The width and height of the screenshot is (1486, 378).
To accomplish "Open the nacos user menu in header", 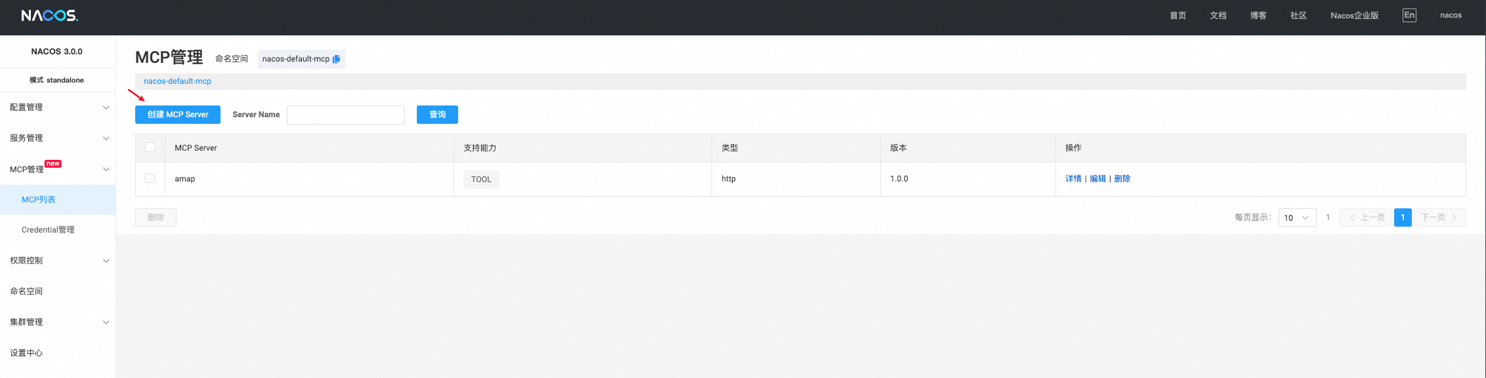I will pos(1451,15).
